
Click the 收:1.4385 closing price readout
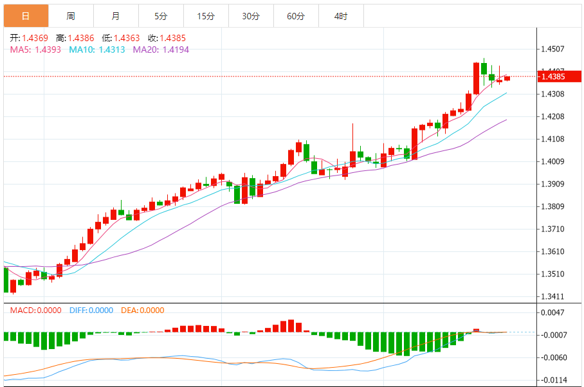click(x=167, y=38)
